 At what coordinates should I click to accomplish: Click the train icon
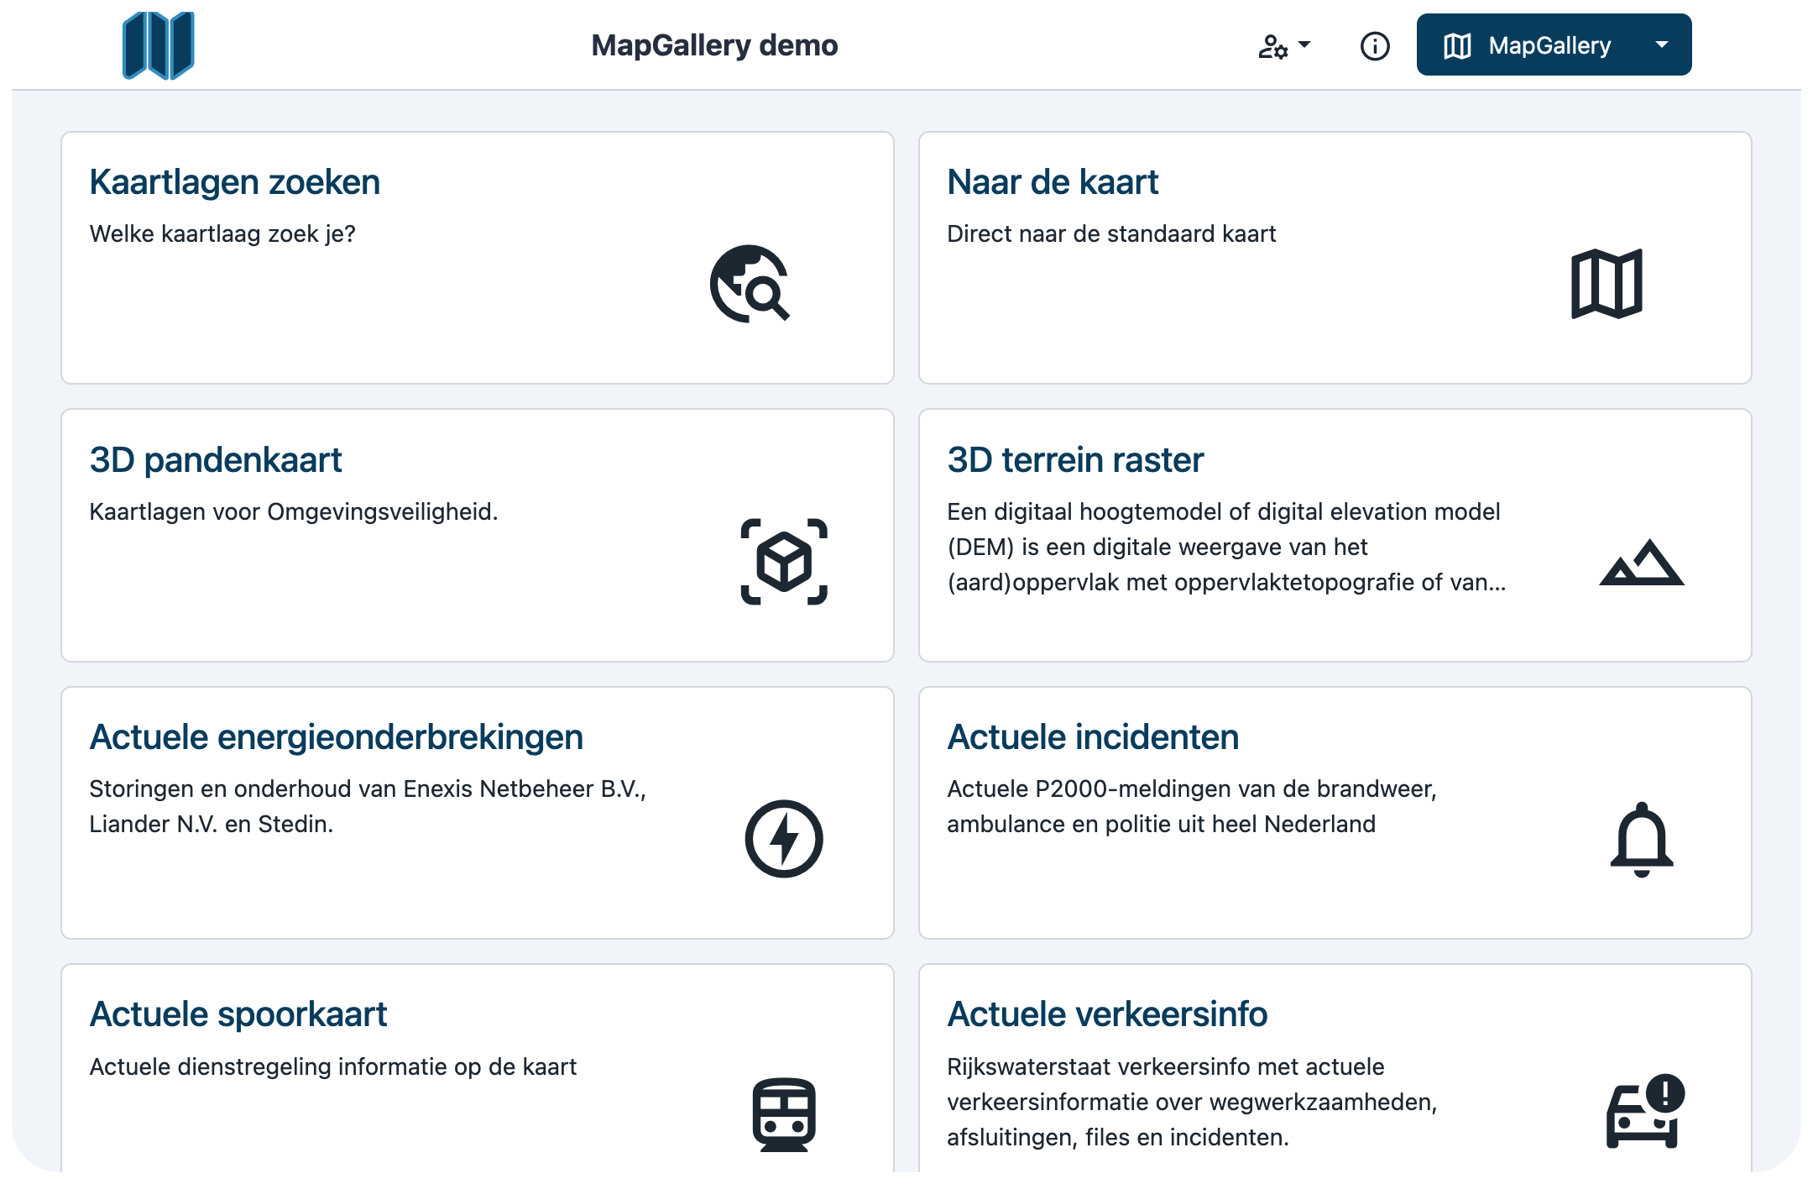784,1114
